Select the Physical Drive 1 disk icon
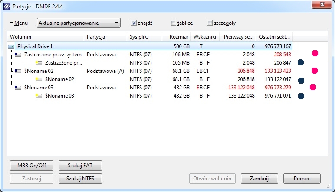The image size is (335, 192). pyautogui.click(x=11, y=46)
